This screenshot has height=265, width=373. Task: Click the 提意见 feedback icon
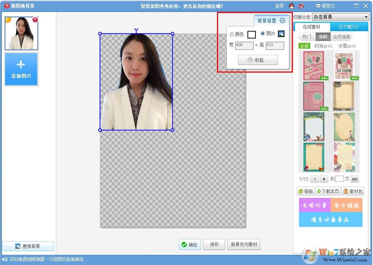point(318,6)
